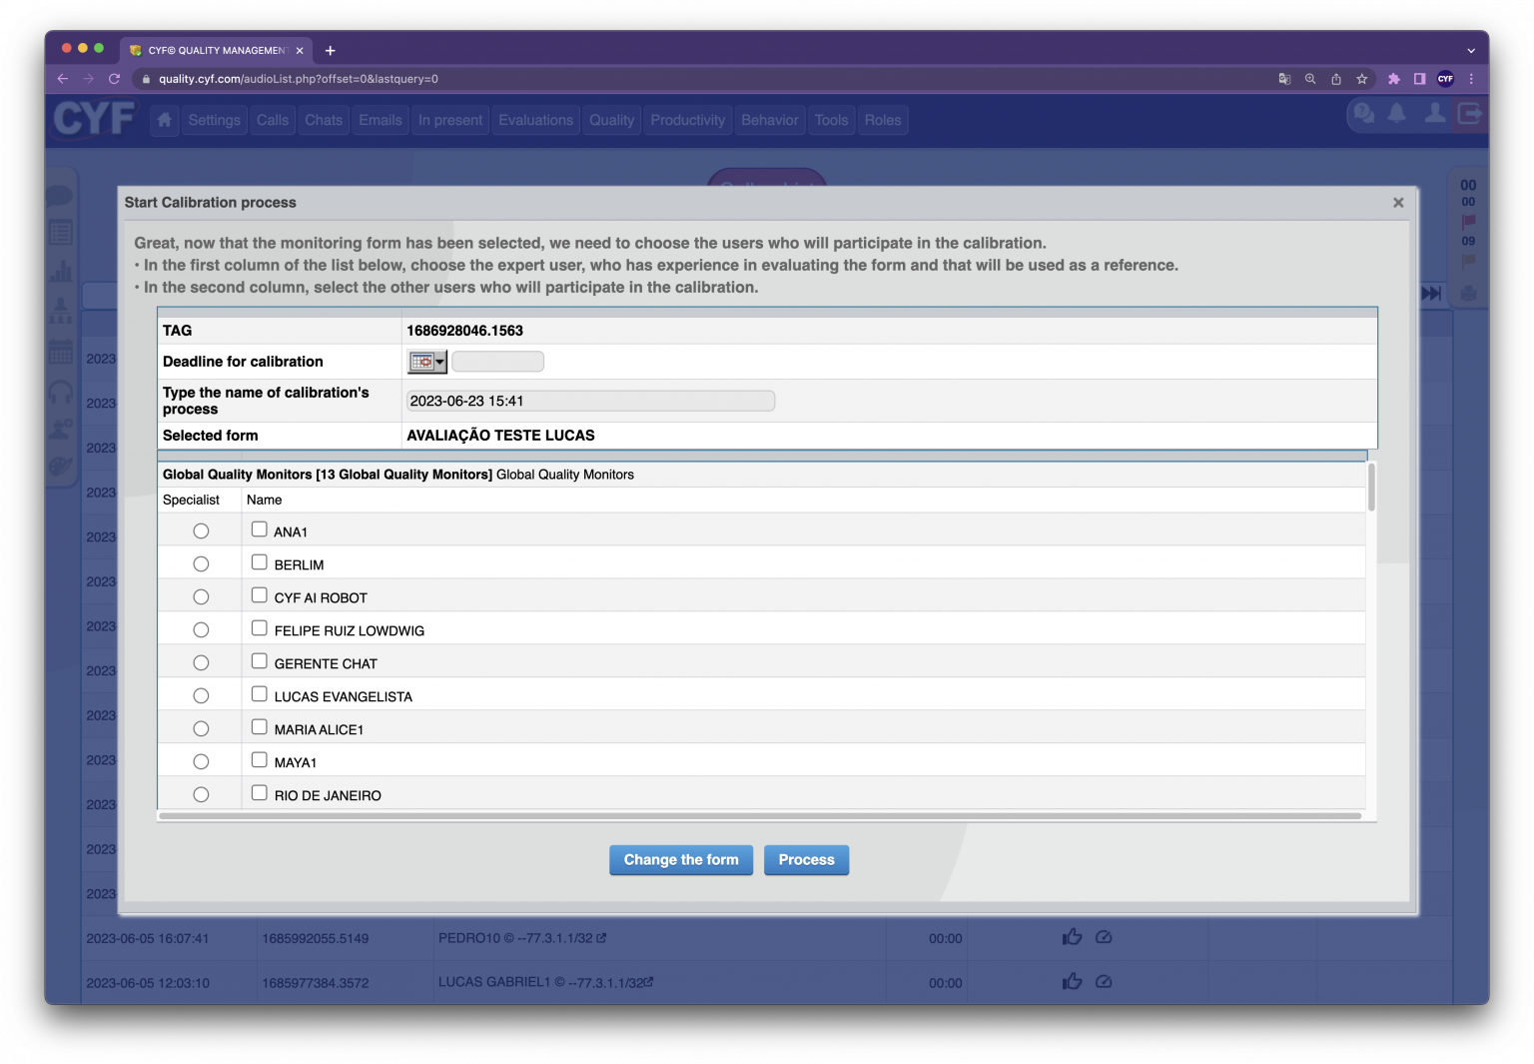Open the deadline calendar date picker
This screenshot has width=1534, height=1064.
426,362
